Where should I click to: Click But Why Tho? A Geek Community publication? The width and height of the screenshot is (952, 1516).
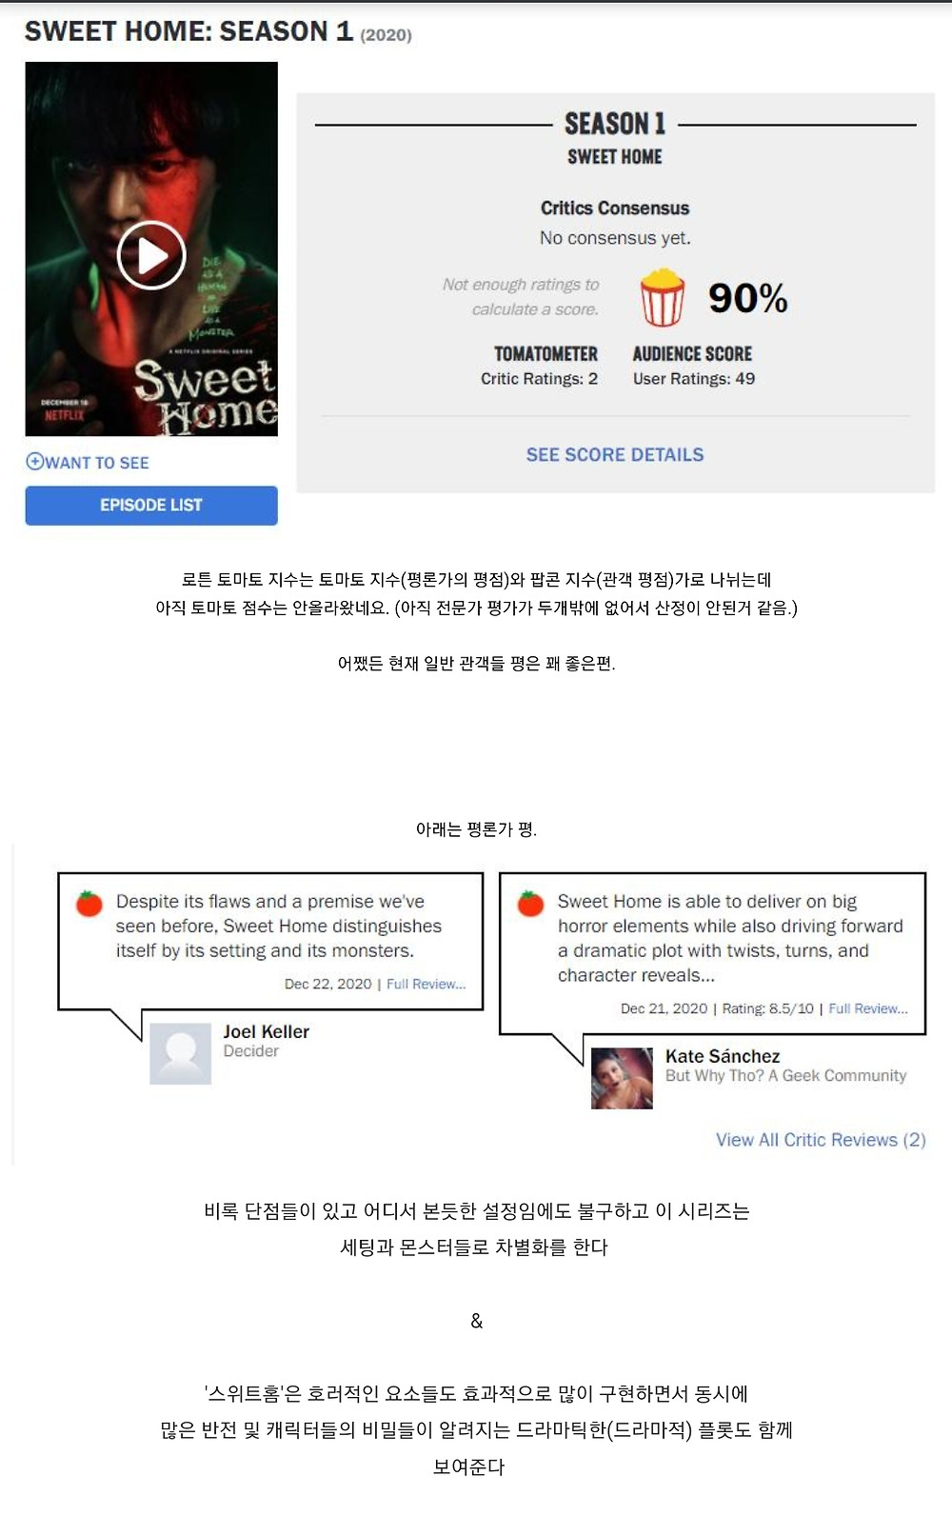tap(785, 1075)
